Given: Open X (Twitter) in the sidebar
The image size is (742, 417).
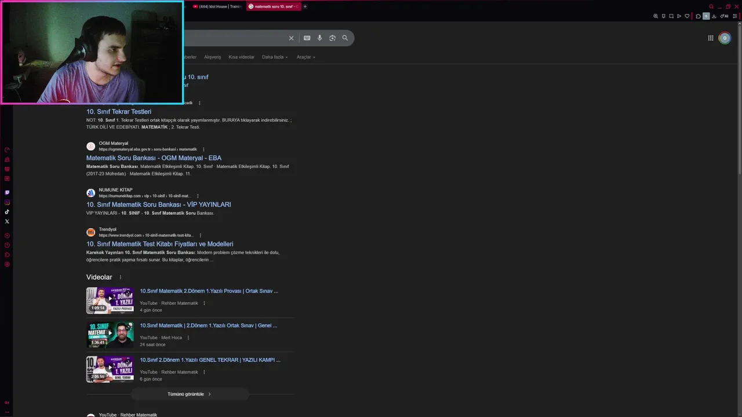Looking at the screenshot, I should point(7,221).
